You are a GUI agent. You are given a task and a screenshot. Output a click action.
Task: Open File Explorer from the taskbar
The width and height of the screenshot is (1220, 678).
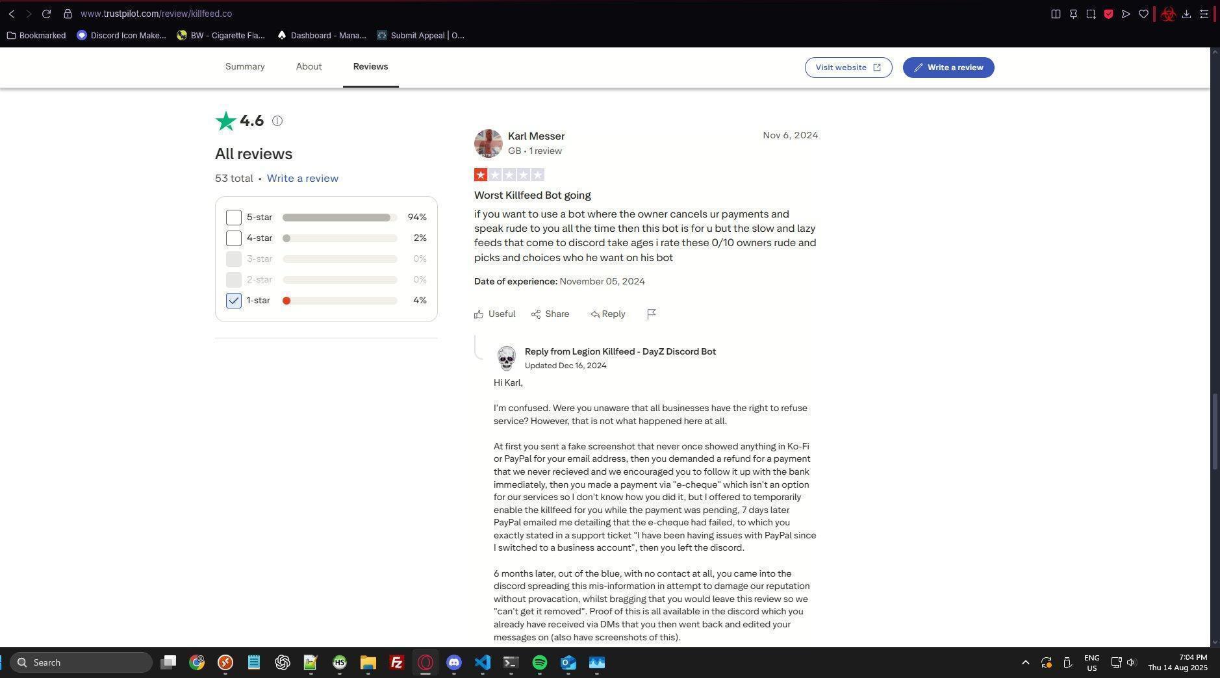pos(368,662)
